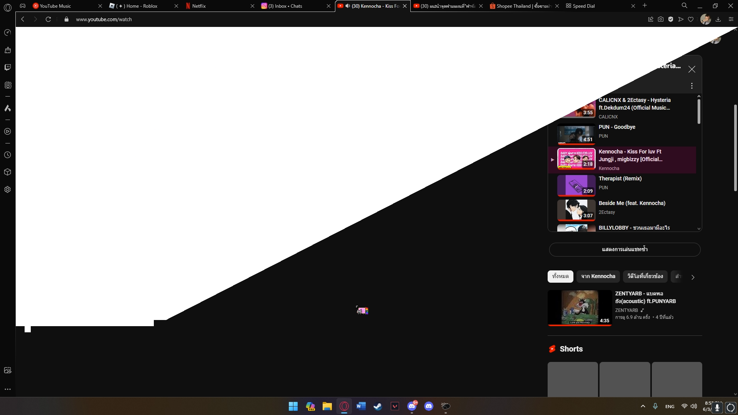Show hidden system tray icons chevron
The image size is (738, 415).
pos(643,406)
